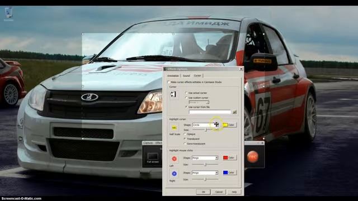Pick the yellow highlight cursor Color button
The height and width of the screenshot is (201, 358).
coord(229,125)
